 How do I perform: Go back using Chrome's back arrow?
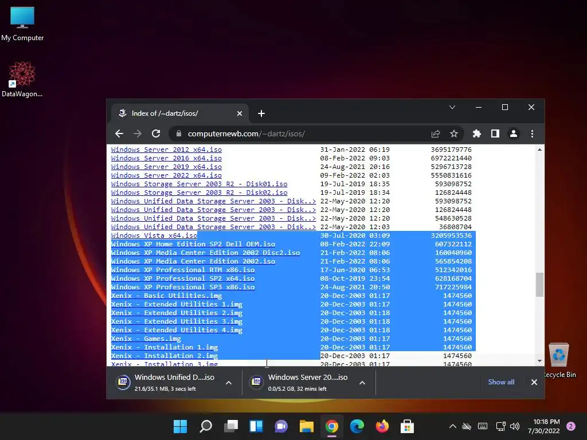tap(119, 133)
